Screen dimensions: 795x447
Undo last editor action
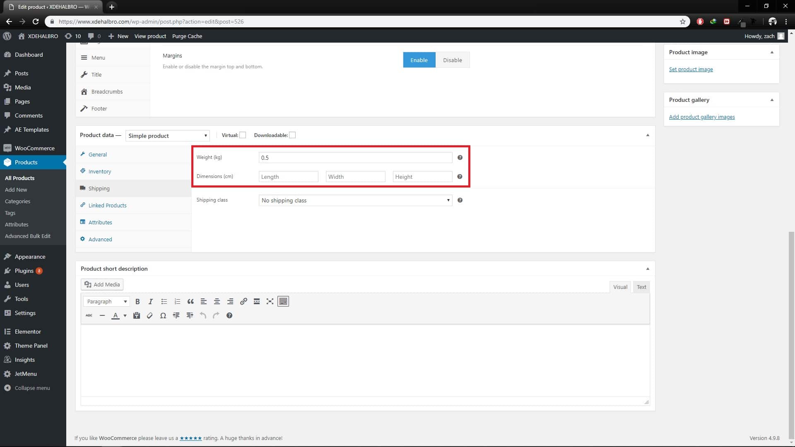pos(203,315)
